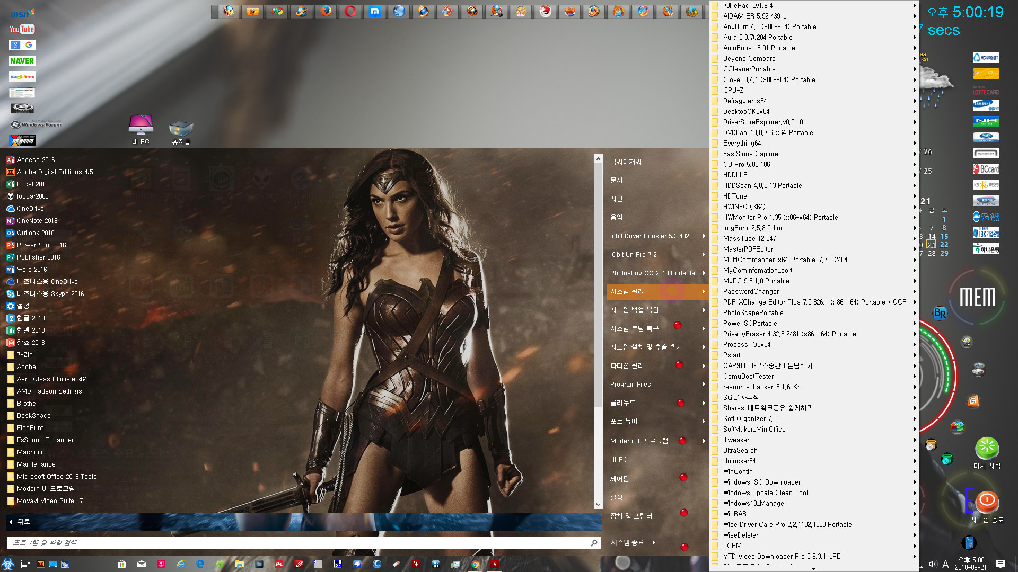Open 장치 및 프린터 link
This screenshot has height=572, width=1018.
[x=631, y=516]
